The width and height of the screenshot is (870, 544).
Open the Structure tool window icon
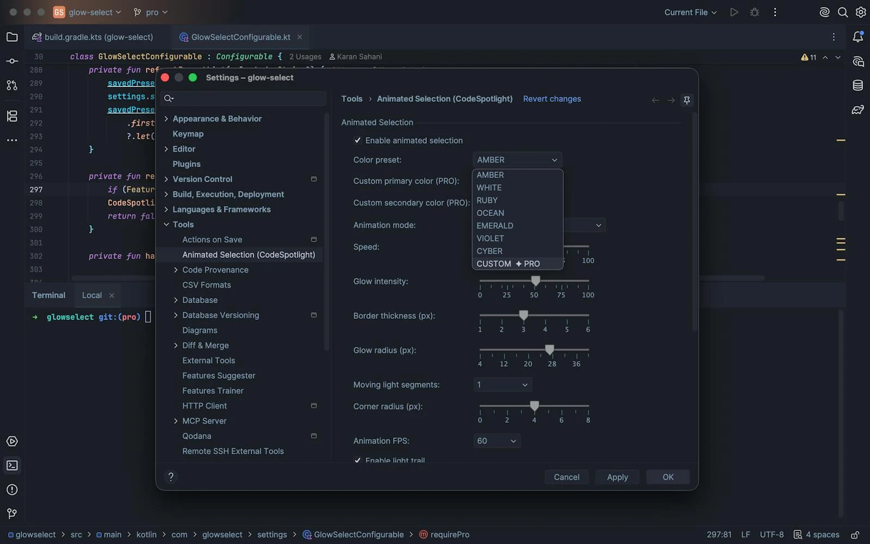(x=12, y=116)
